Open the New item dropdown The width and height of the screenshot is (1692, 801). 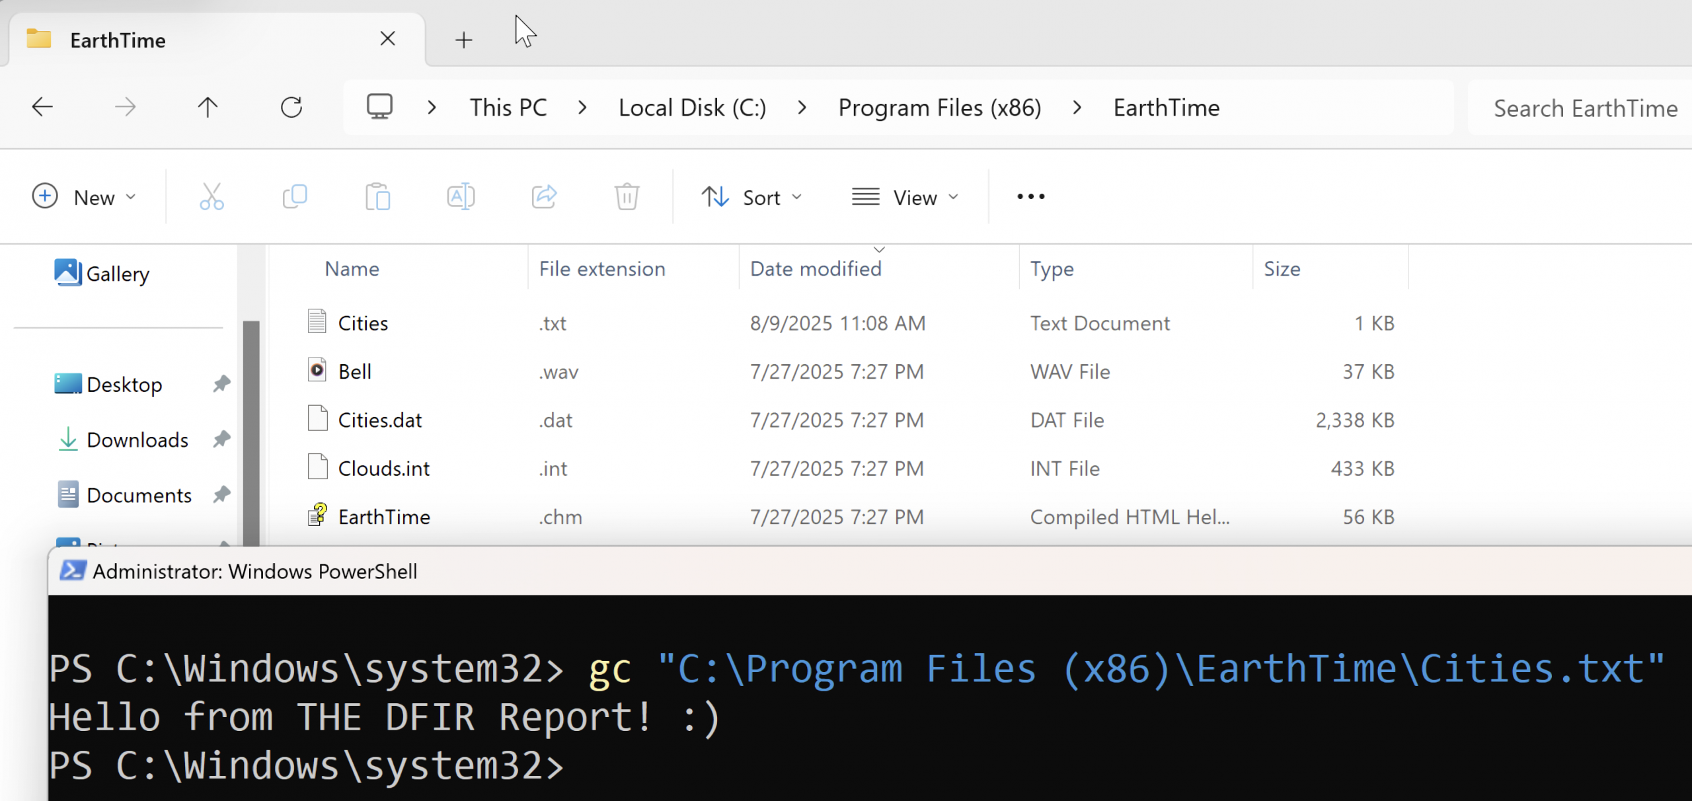84,197
